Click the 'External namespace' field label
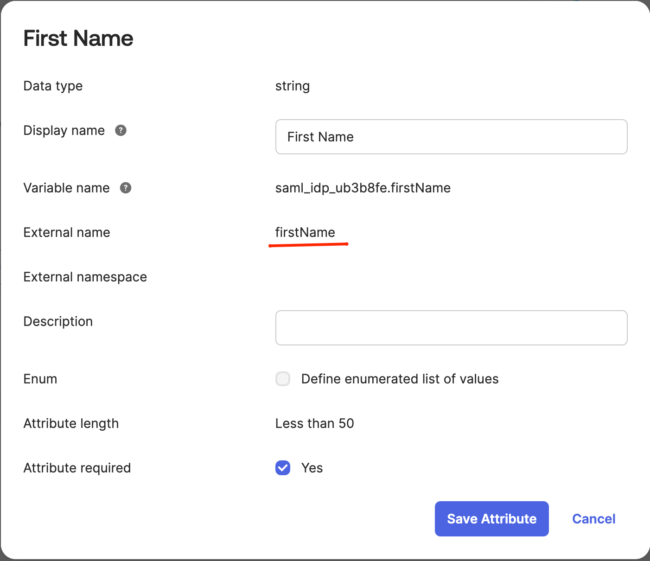This screenshot has height=561, width=650. click(x=85, y=277)
